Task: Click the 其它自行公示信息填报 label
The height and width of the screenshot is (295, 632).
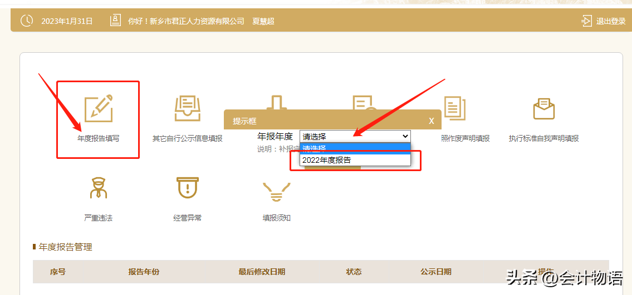Action: pyautogui.click(x=188, y=139)
